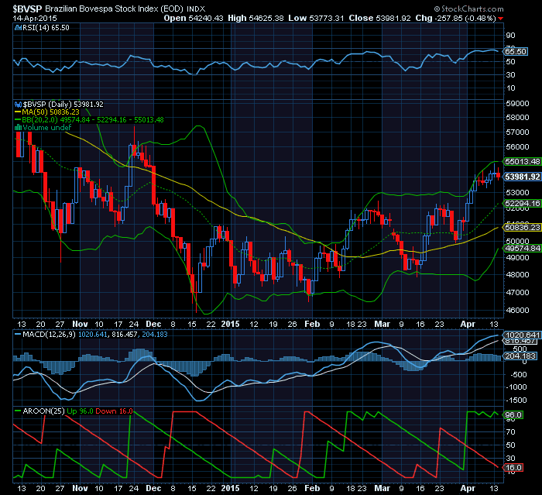Click the Apr label on bottom Aroon axis
542x495 pixels.
click(468, 489)
